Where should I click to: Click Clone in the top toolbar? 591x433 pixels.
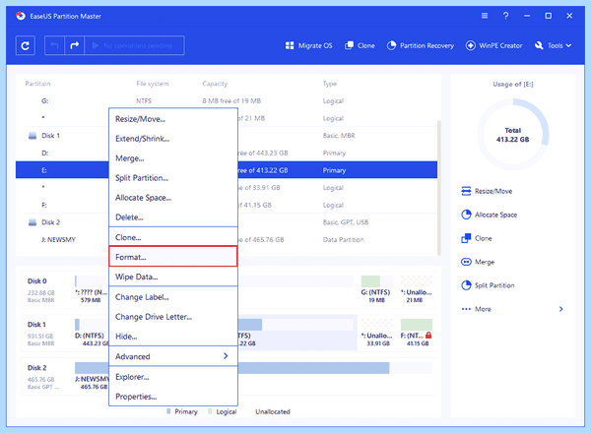360,45
